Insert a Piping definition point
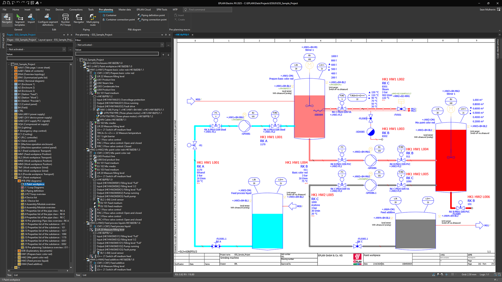Screen dimensions: 502x282 (x=152, y=15)
